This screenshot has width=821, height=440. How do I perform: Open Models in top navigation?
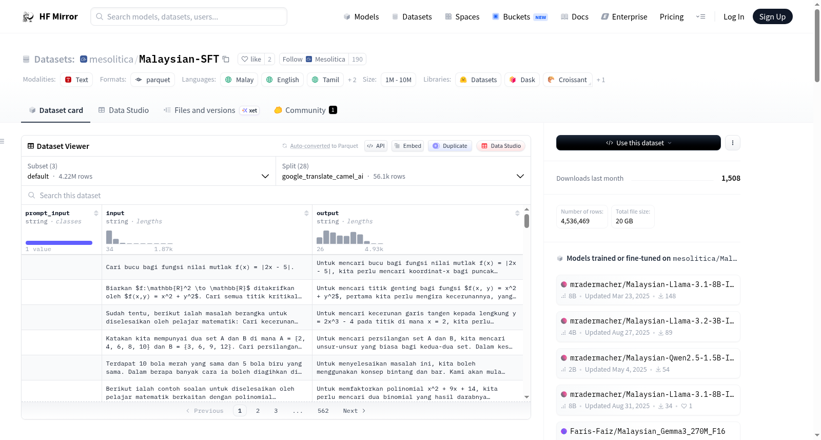click(361, 16)
